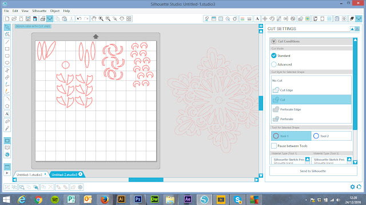Image resolution: width=366 pixels, height=205 pixels.
Task: Redo the undone action
Action: (x=86, y=19)
